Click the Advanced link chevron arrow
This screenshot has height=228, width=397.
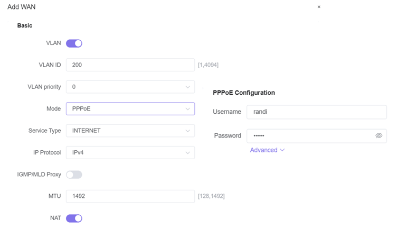point(282,150)
